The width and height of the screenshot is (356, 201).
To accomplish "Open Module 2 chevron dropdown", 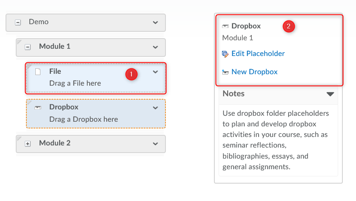I will click(155, 143).
